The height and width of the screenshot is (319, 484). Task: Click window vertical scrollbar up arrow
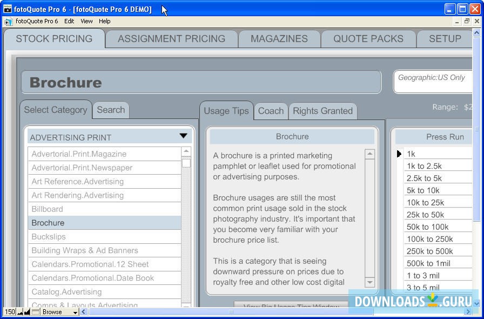(477, 32)
